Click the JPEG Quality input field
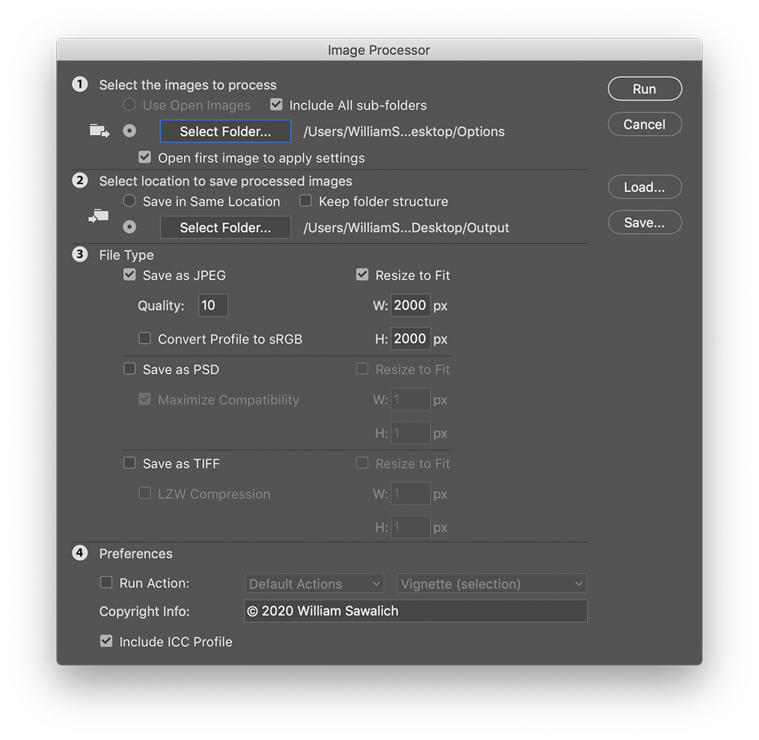 tap(213, 305)
